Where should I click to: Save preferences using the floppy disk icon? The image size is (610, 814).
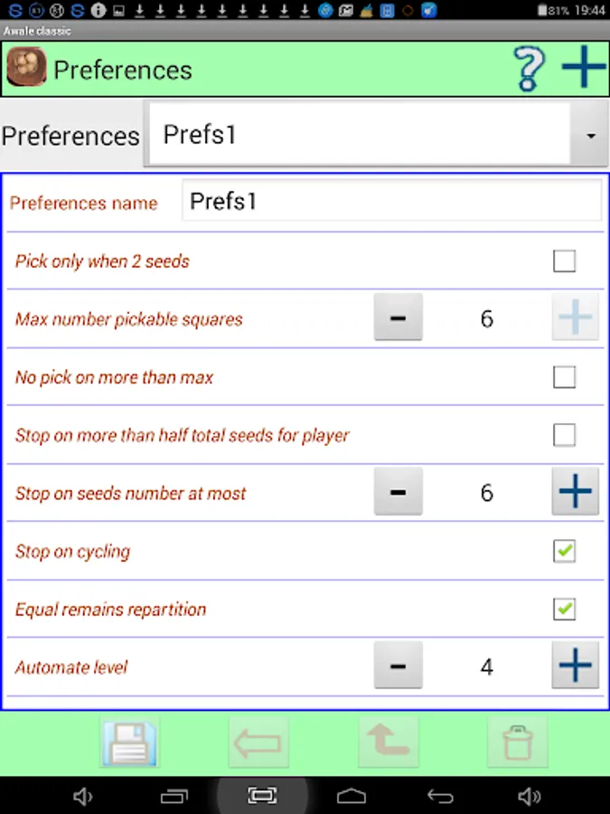pyautogui.click(x=130, y=743)
